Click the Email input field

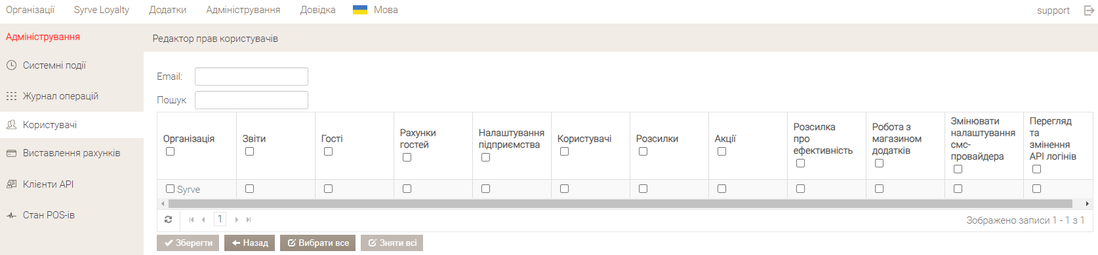[x=251, y=76]
